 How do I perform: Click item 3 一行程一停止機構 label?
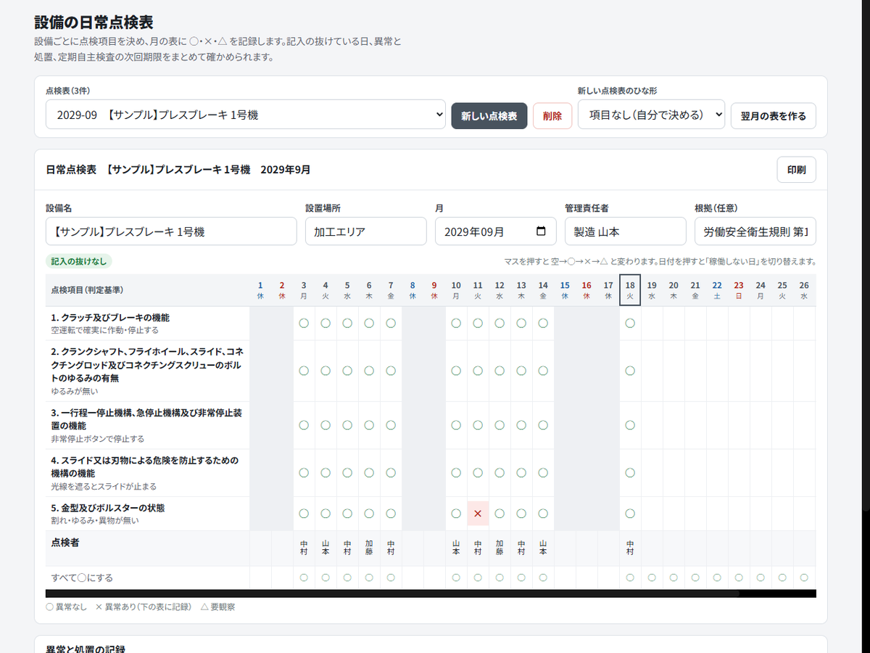coord(145,419)
